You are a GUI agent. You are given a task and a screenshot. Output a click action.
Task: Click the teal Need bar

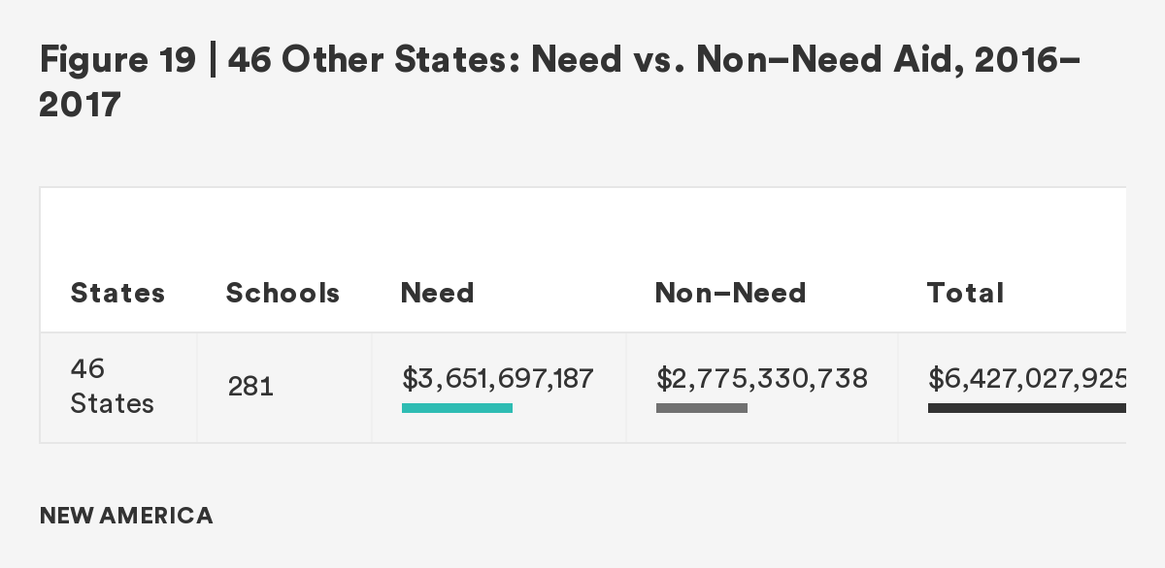pos(456,408)
